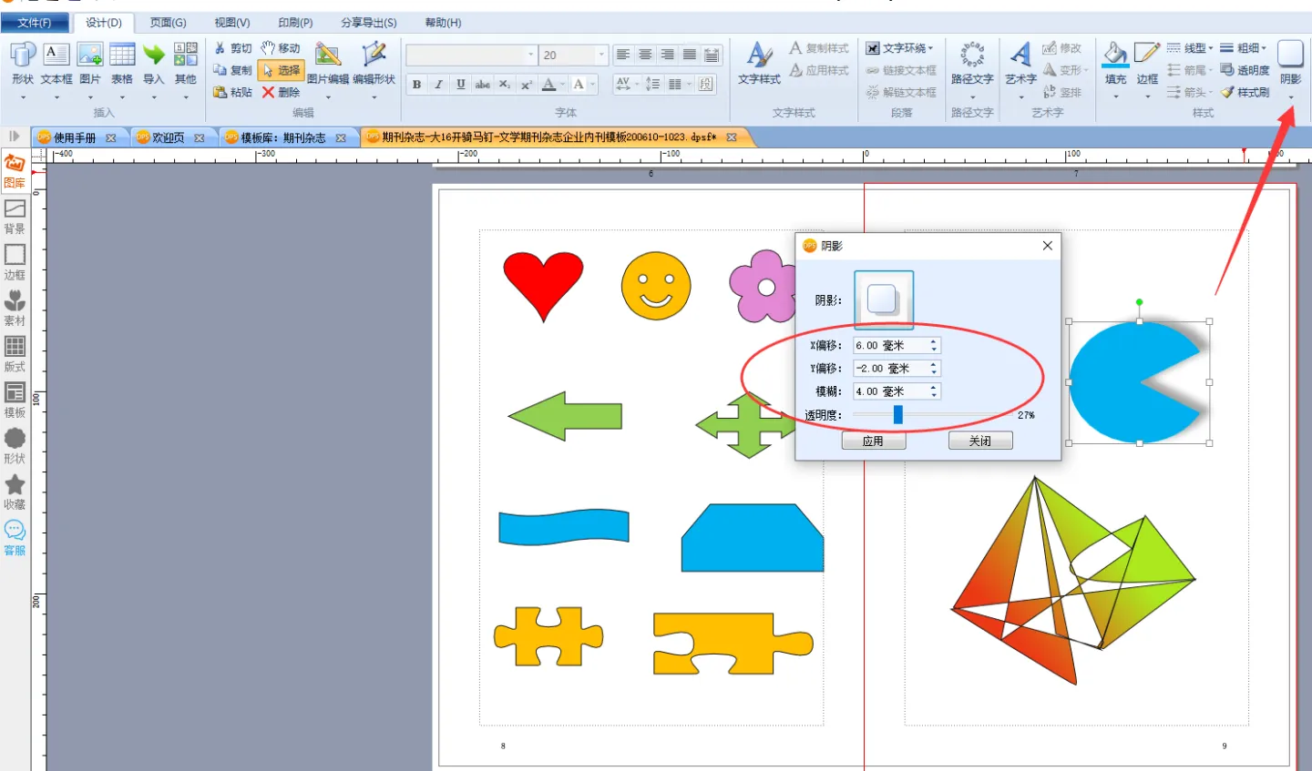The width and height of the screenshot is (1312, 771).
Task: Open the 模板 templates sidebar icon
Action: pos(15,400)
